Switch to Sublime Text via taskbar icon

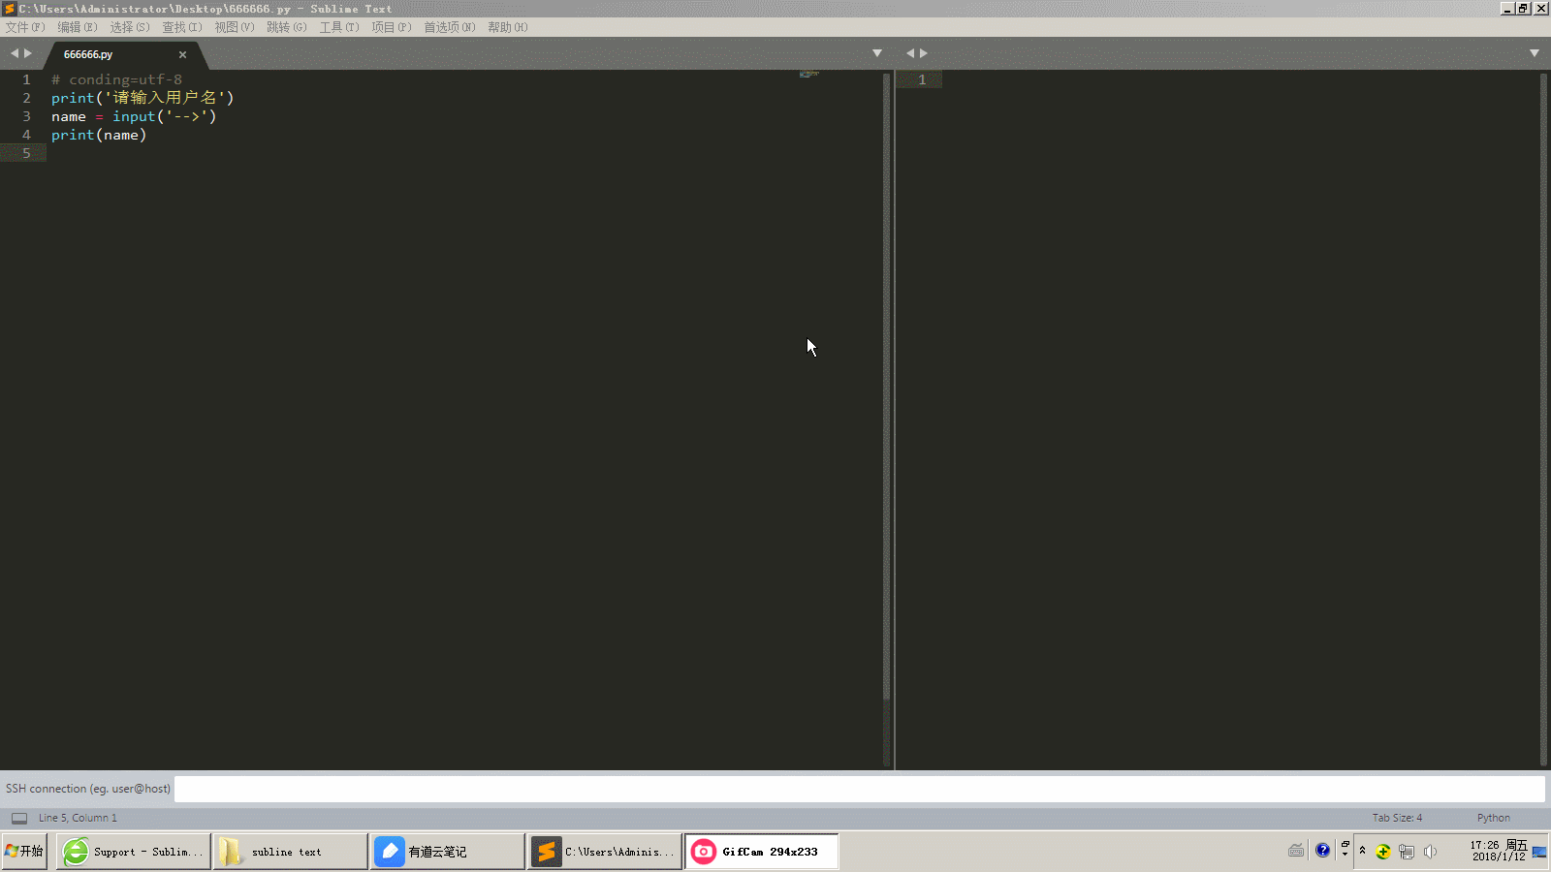pos(603,852)
